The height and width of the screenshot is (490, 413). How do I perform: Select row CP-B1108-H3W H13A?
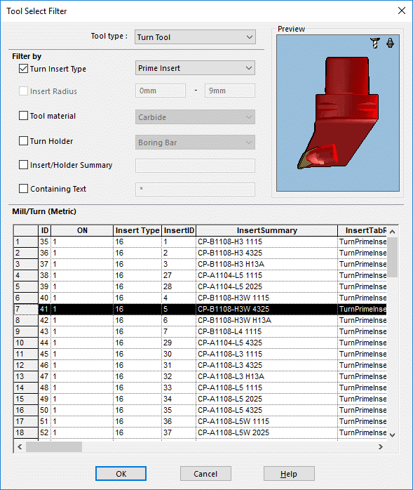click(x=200, y=320)
